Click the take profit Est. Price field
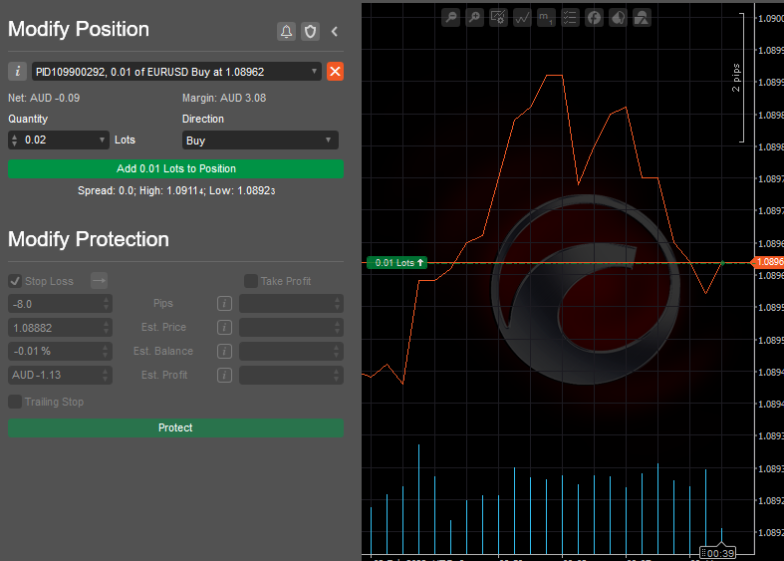 (292, 328)
